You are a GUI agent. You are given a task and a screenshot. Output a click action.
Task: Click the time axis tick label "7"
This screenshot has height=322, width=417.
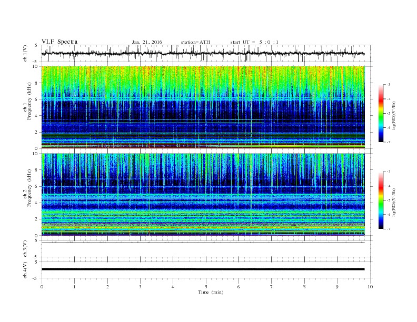pyautogui.click(x=272, y=287)
